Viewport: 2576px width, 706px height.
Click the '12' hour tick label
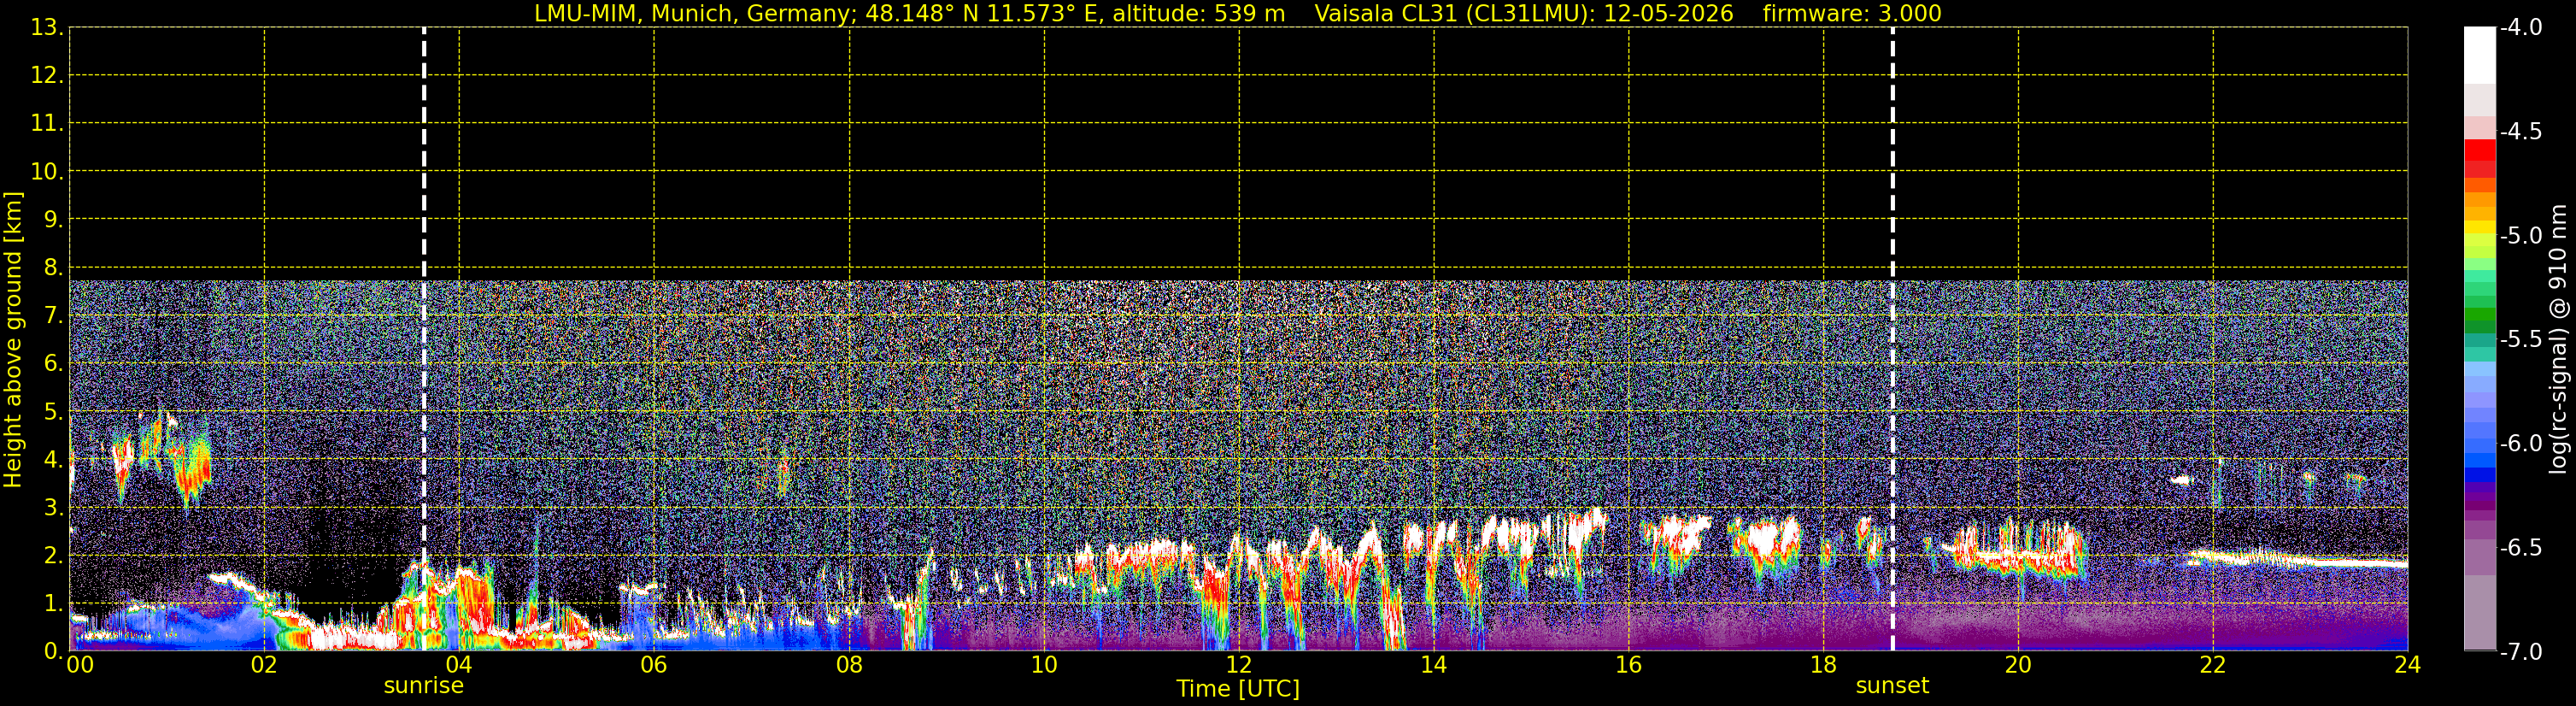[x=1238, y=665]
